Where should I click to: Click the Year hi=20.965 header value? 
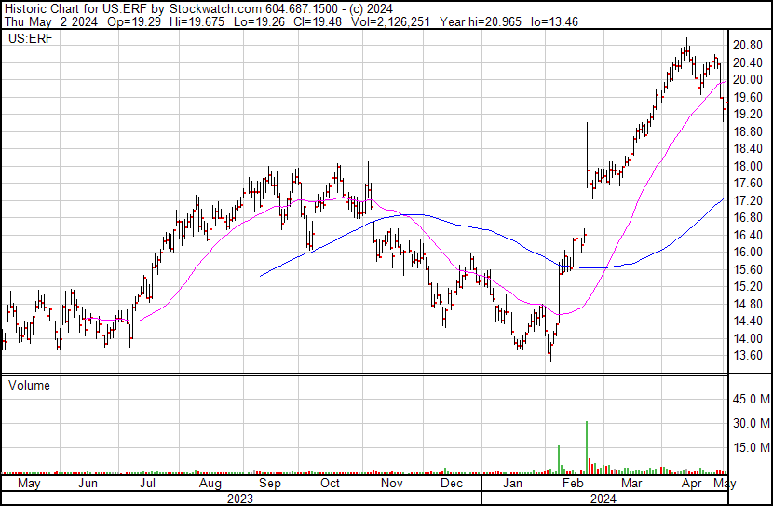481,21
